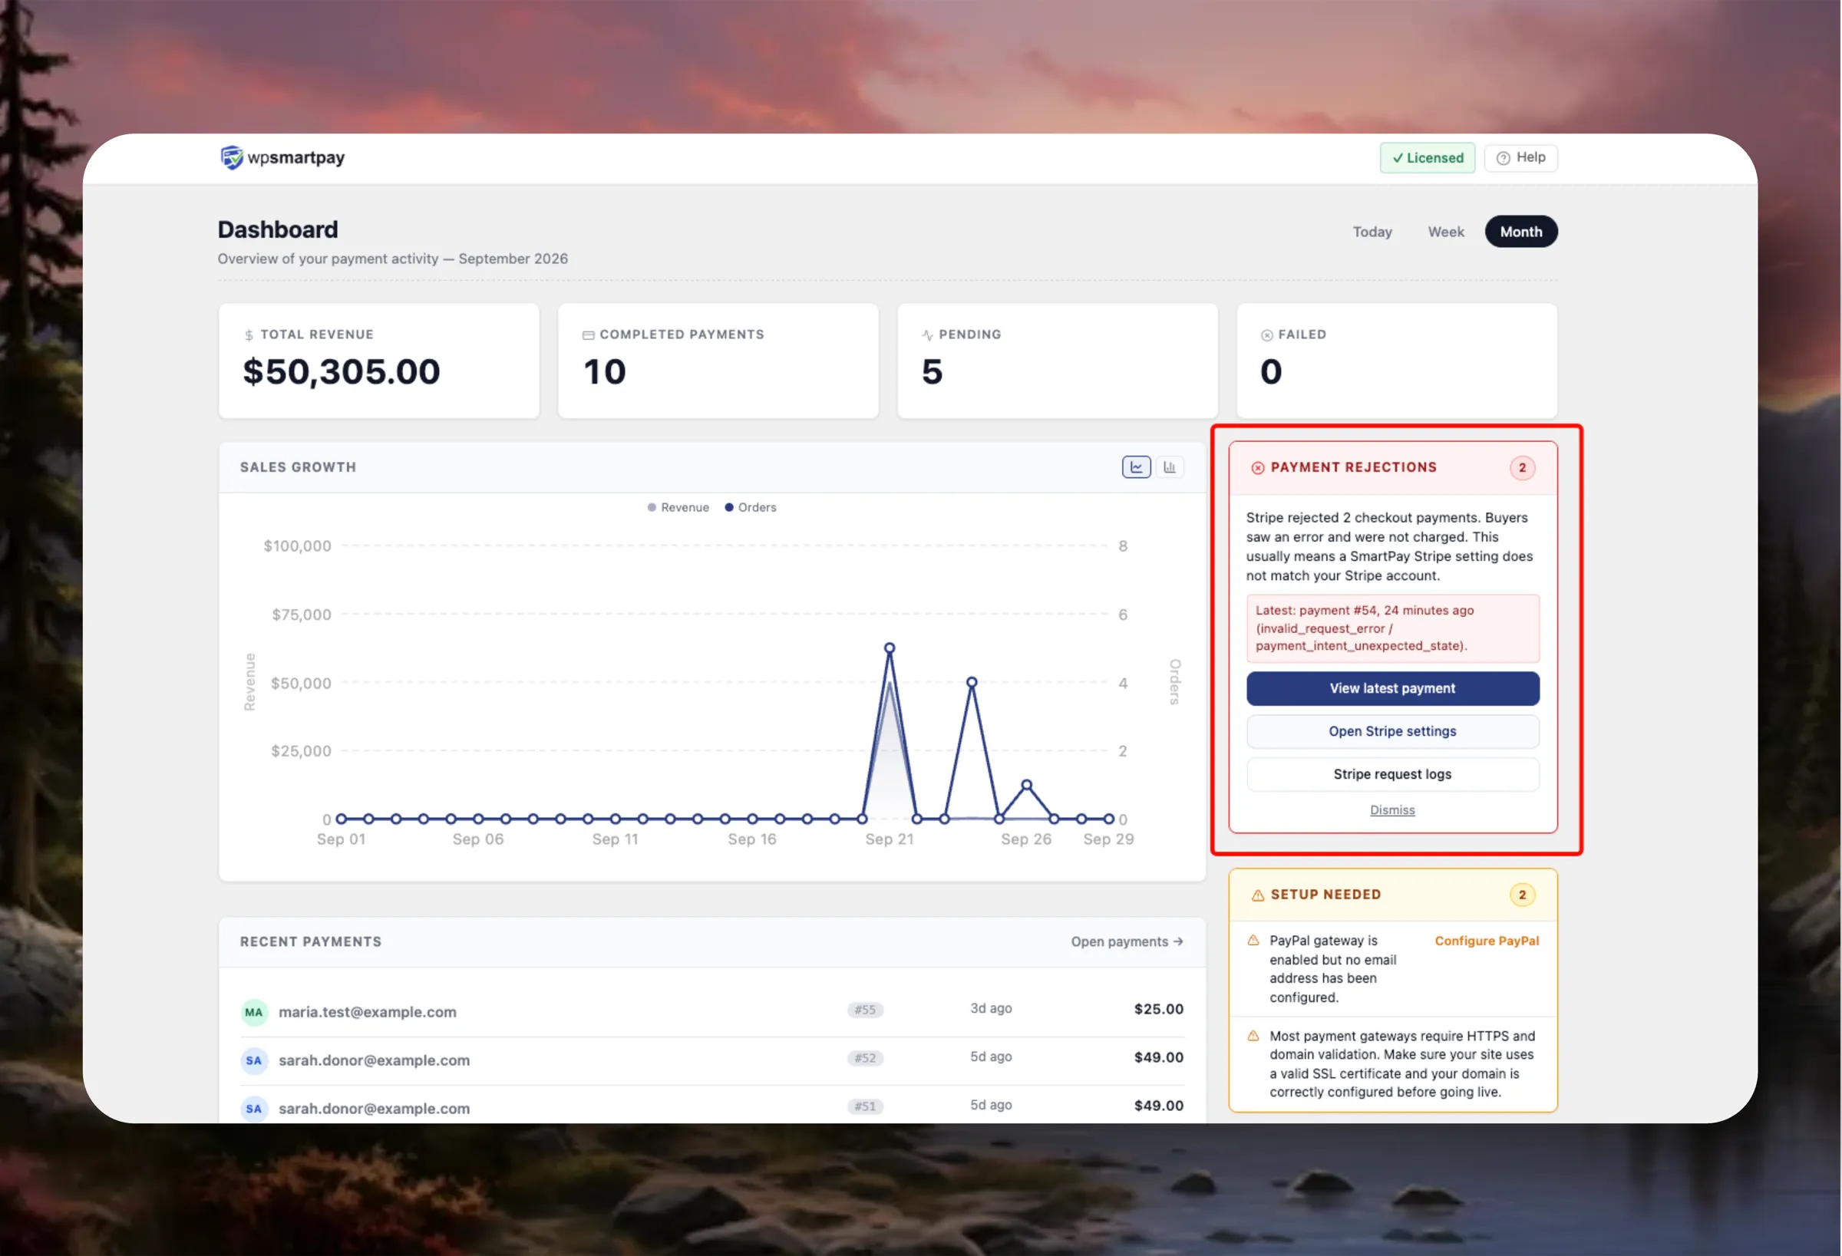Click the Setup Needed warning triangle icon
Image resolution: width=1842 pixels, height=1256 pixels.
tap(1257, 895)
